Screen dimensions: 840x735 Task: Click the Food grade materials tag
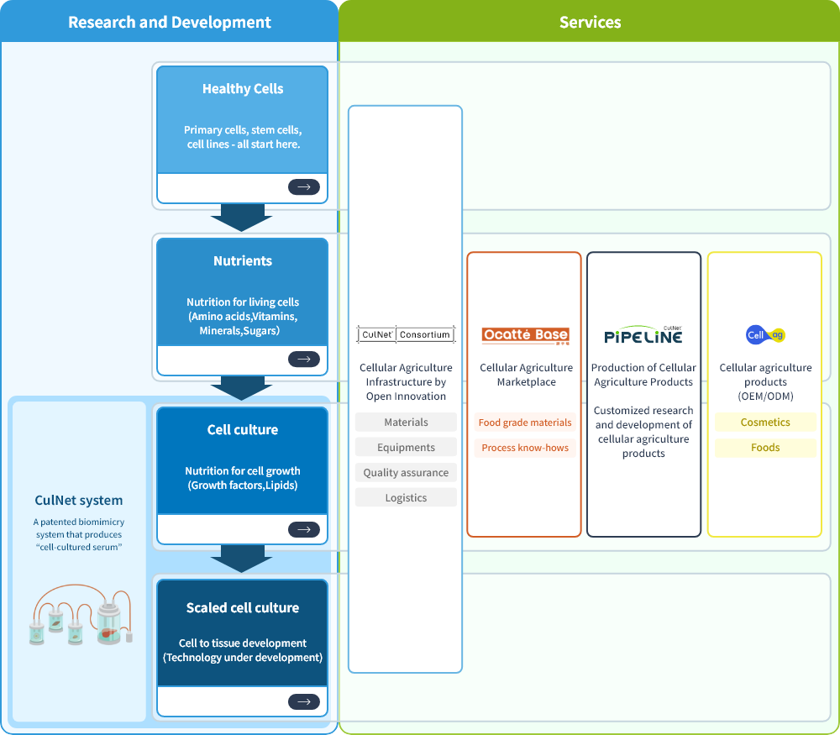[525, 423]
